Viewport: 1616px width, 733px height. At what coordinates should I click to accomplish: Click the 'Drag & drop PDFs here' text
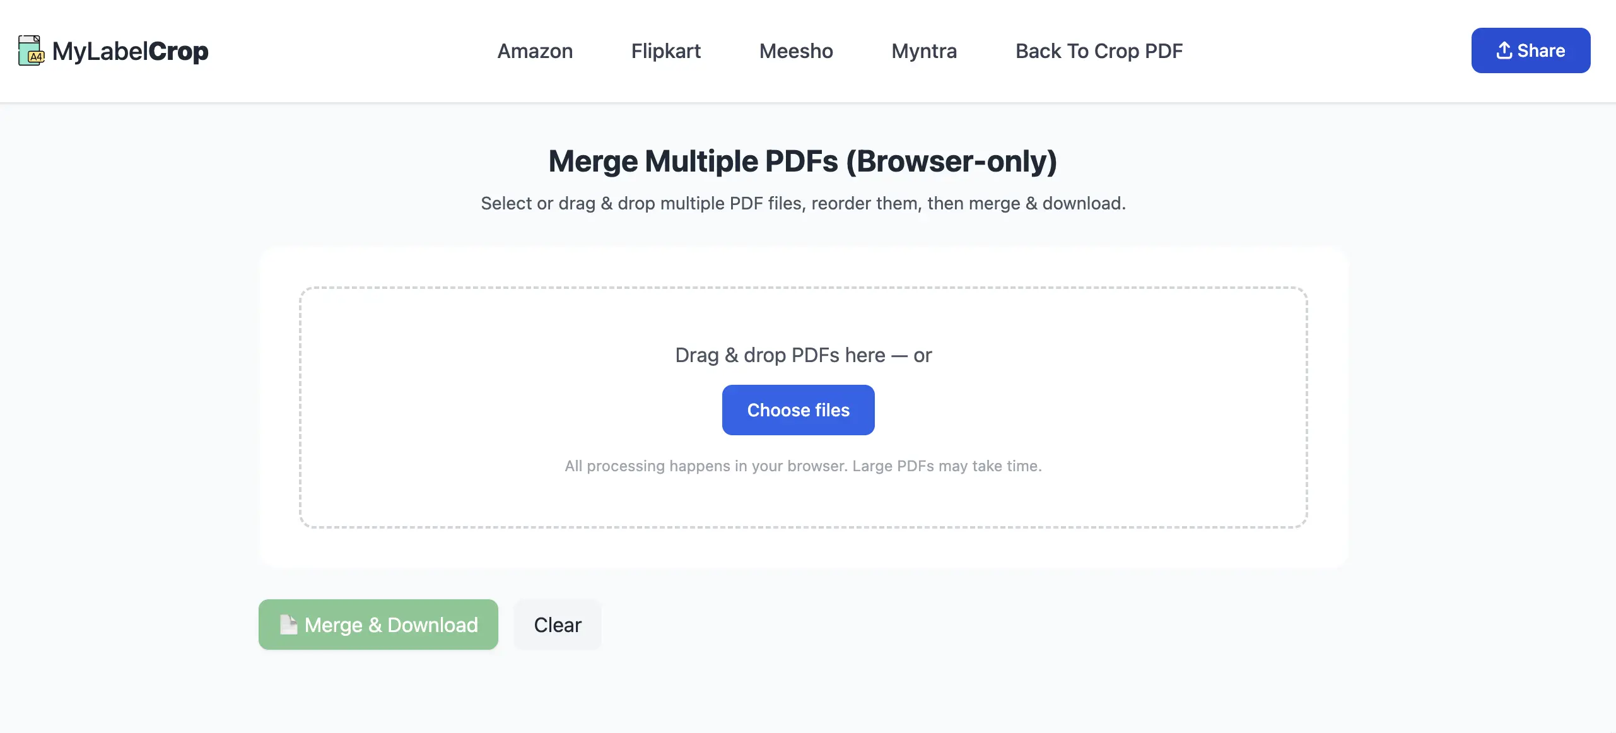coord(803,355)
